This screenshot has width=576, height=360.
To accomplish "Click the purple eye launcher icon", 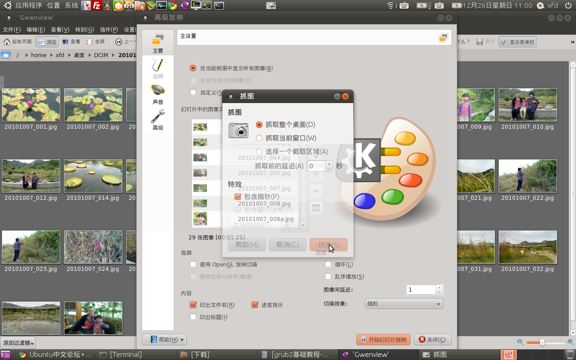I will [184, 5].
